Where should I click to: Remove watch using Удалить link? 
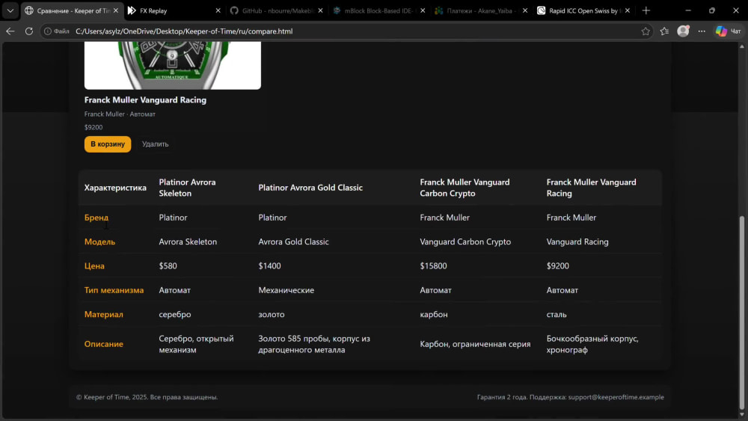coord(155,144)
